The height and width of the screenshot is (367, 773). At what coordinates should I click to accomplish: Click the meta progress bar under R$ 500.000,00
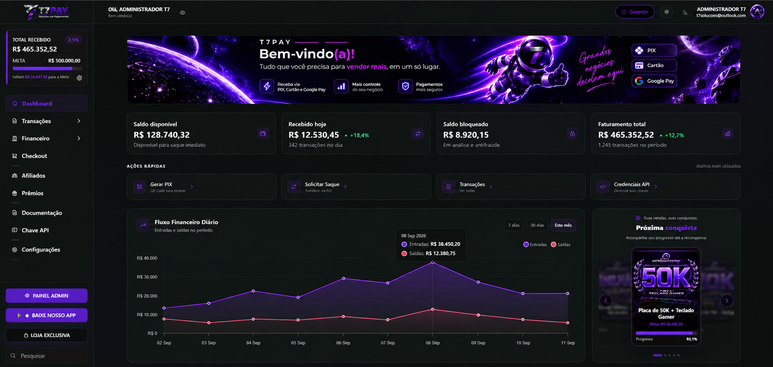46,68
